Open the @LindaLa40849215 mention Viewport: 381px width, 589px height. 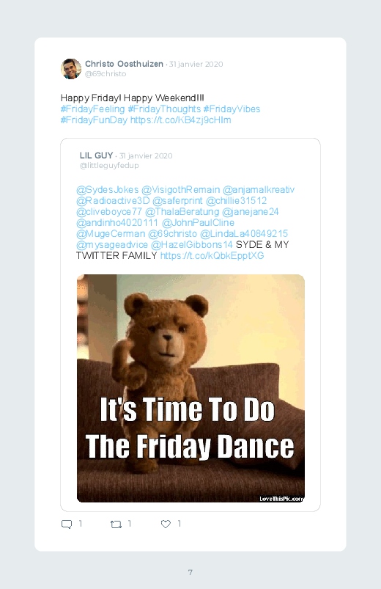coord(244,234)
